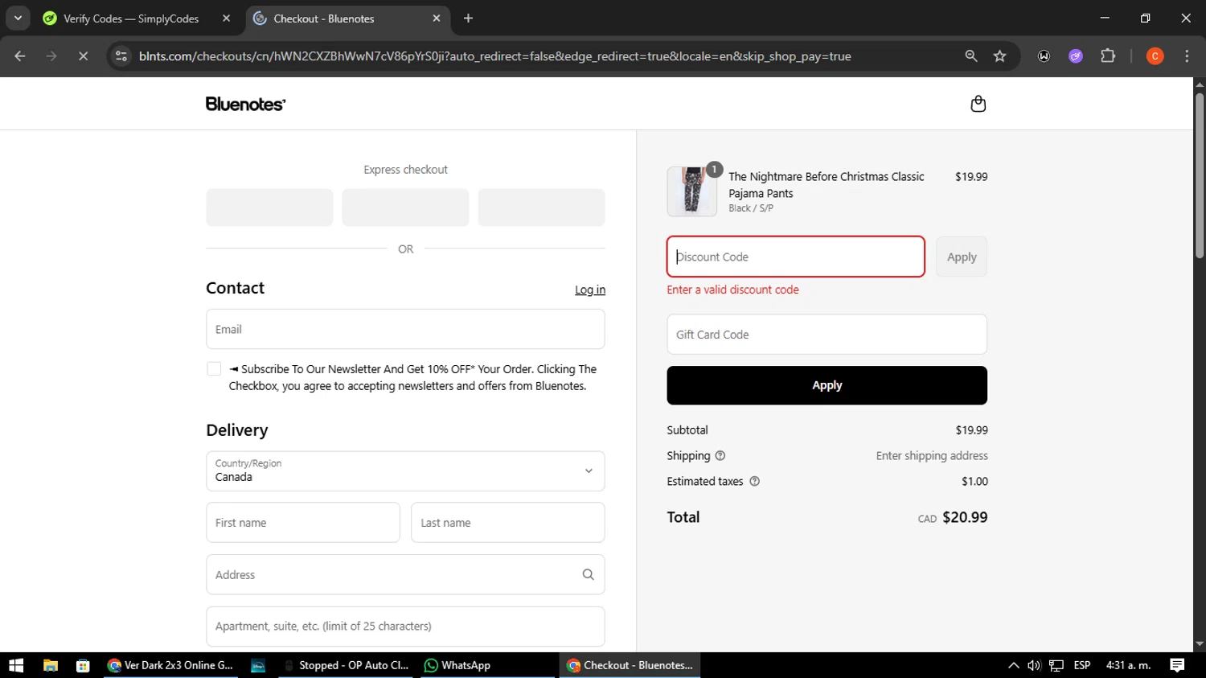The width and height of the screenshot is (1206, 678).
Task: Click the third express checkout button
Action: pyautogui.click(x=541, y=208)
